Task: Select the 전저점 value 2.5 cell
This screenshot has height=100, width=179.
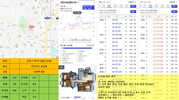Action: click(x=34, y=78)
